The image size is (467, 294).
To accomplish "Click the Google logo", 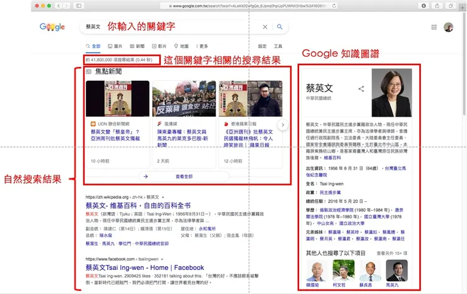I will [52, 26].
